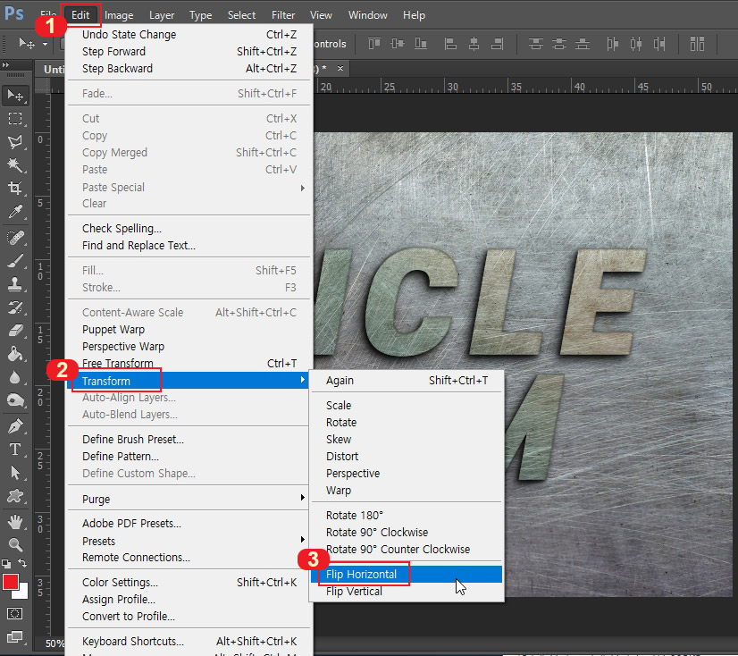Click Define Brush Preset entry
This screenshot has height=656, width=738.
click(189, 439)
